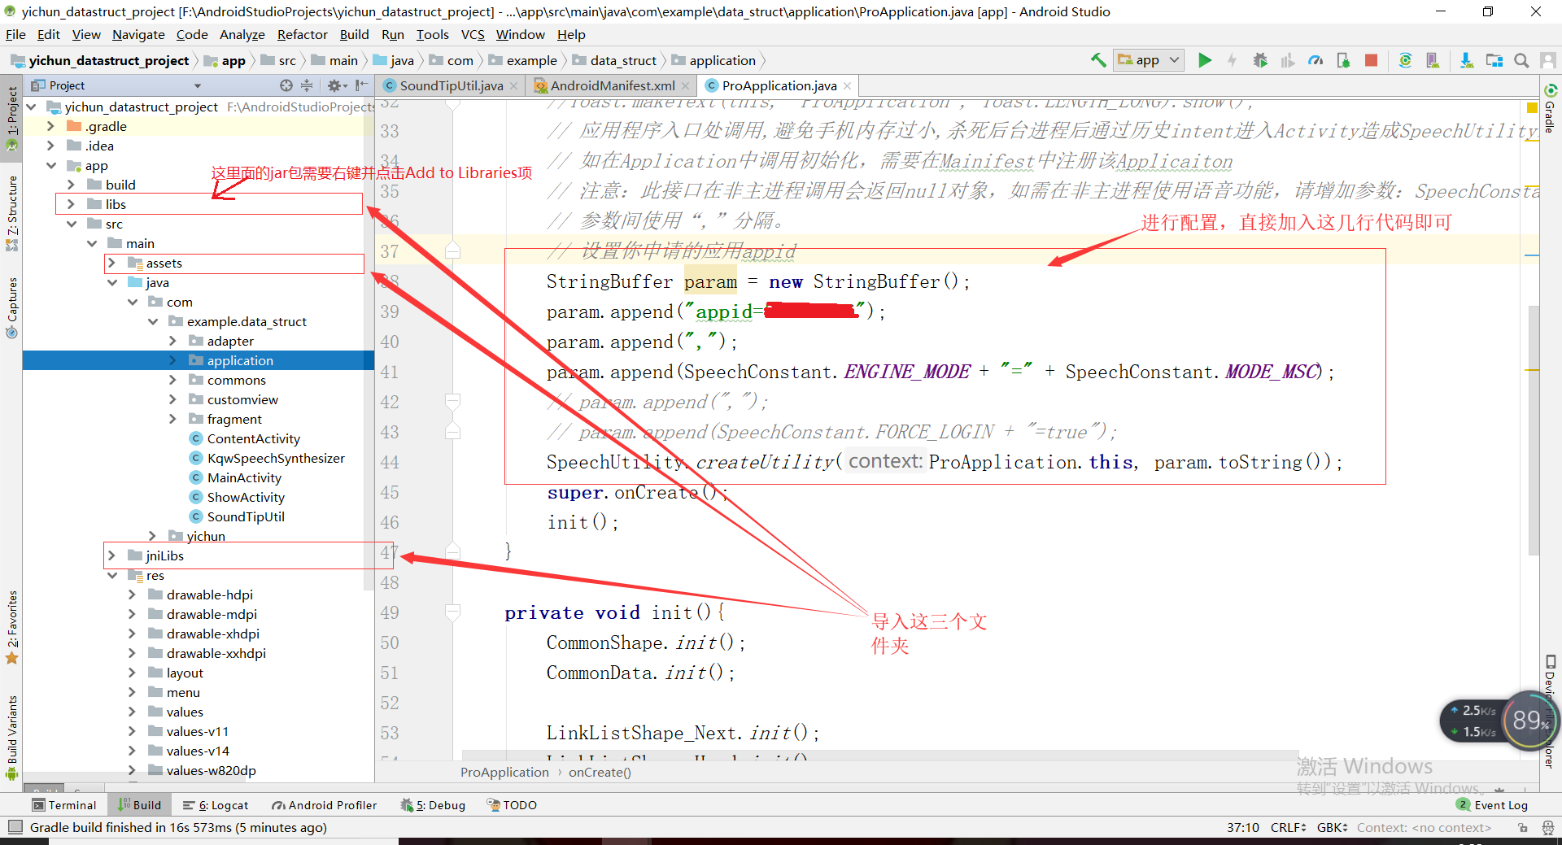Switch to the AndroidManifest.xml tab
This screenshot has width=1562, height=845.
click(612, 85)
